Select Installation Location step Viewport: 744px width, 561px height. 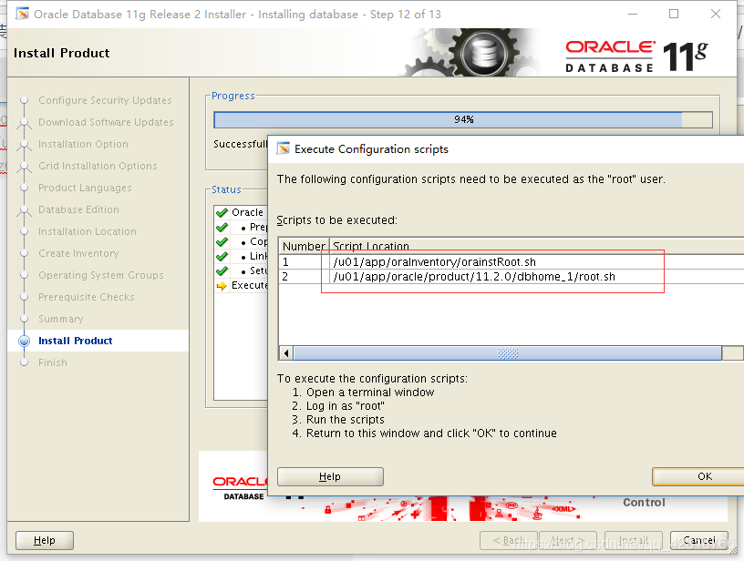[88, 231]
